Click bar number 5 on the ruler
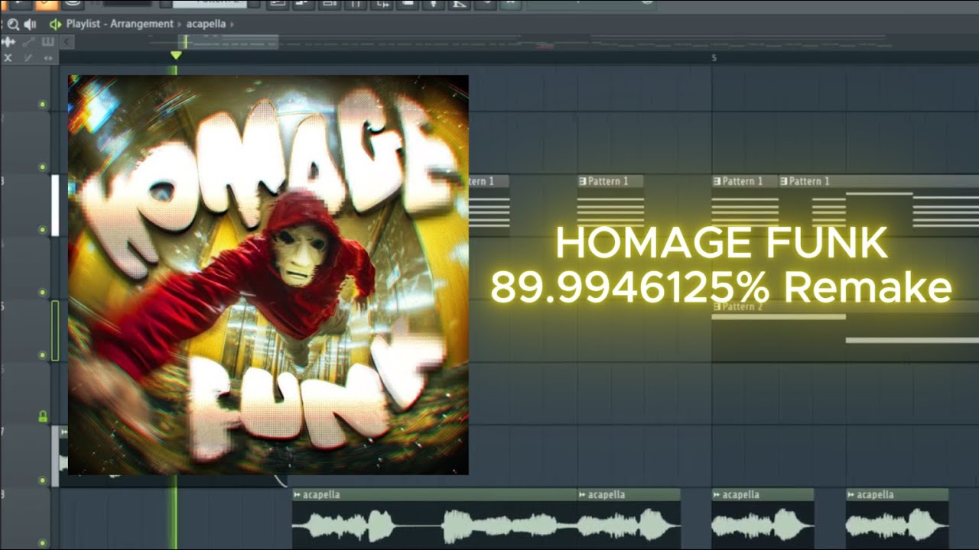Screen dimensions: 979x550 click(x=714, y=58)
